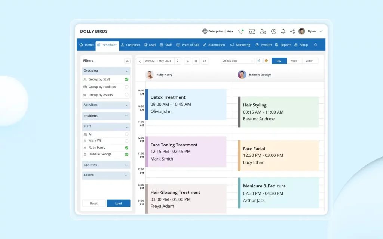Select Group by Facilities radio

click(126, 87)
